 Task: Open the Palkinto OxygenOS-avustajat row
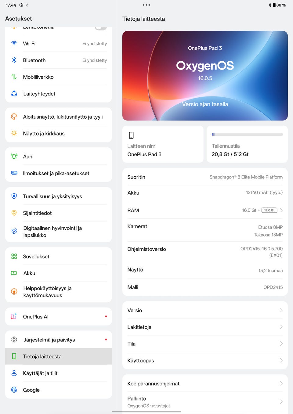[205, 402]
